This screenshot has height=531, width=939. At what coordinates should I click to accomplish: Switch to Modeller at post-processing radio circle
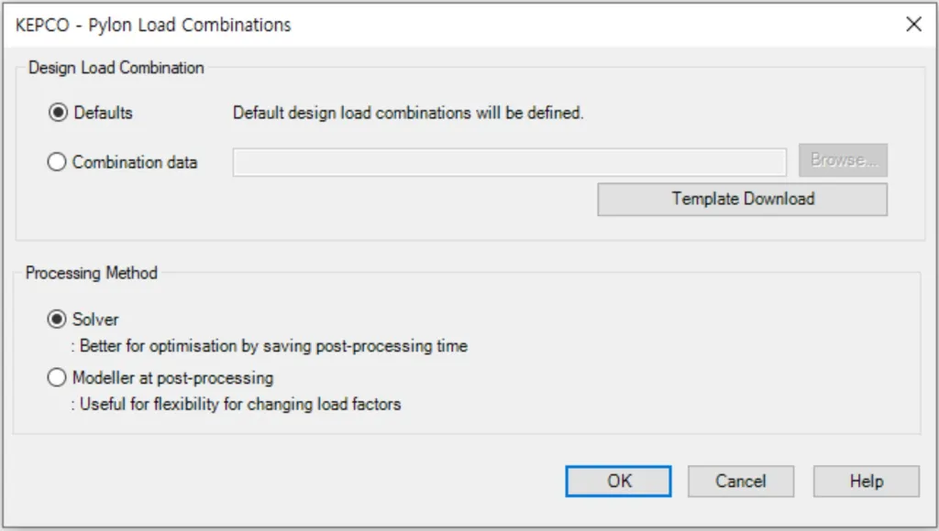click(x=58, y=377)
